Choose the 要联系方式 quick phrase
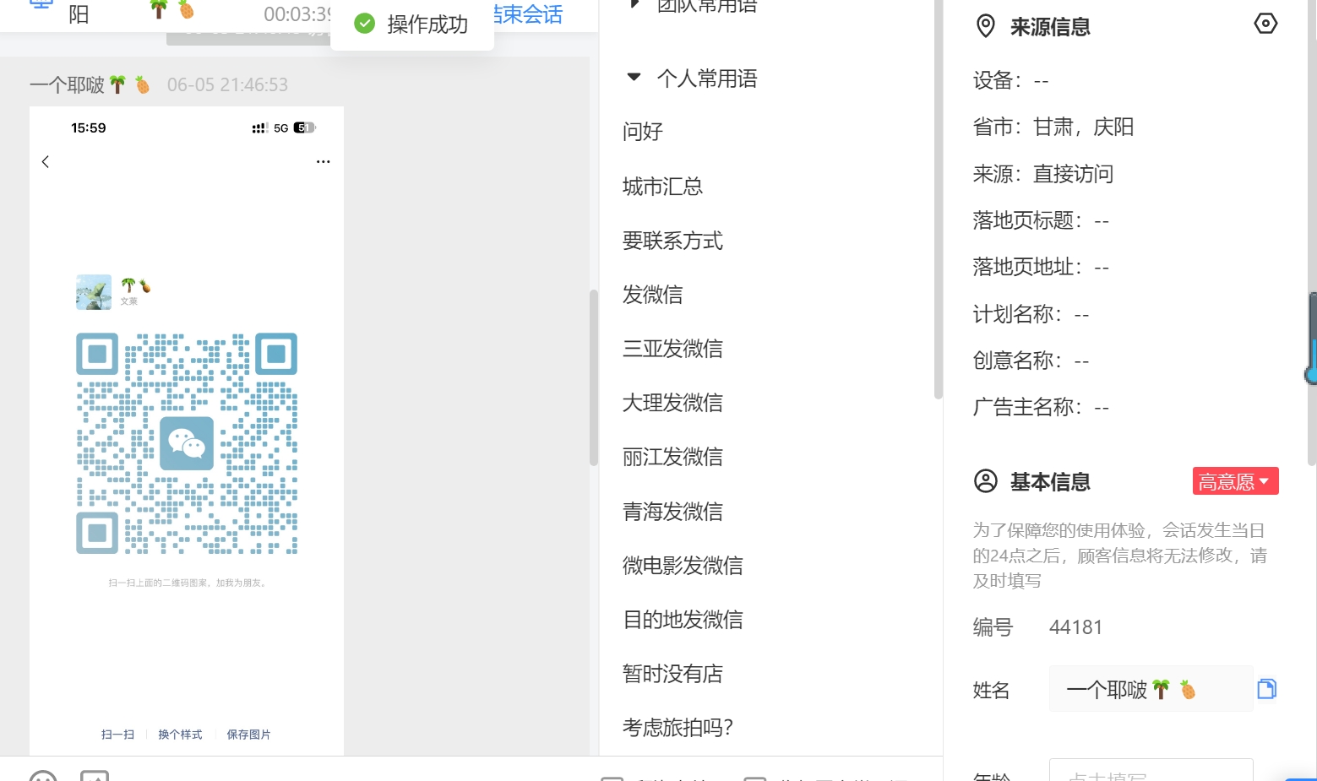This screenshot has width=1317, height=781. (672, 241)
